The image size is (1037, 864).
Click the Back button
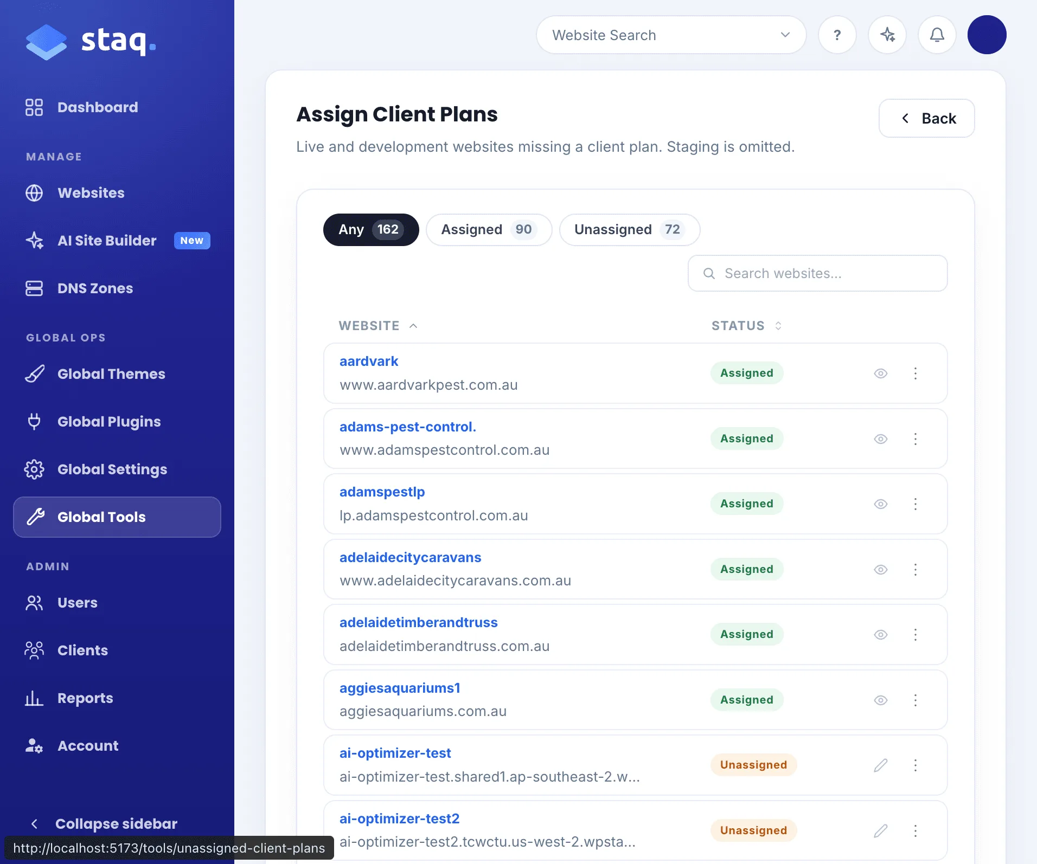coord(927,118)
